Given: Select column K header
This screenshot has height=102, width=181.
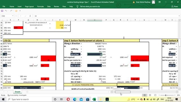Looking at the screenshot, I should point(60,20).
